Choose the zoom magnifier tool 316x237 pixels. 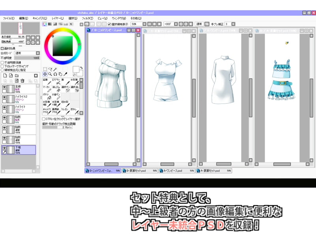tap(50, 74)
